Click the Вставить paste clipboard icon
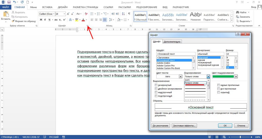 point(6,15)
